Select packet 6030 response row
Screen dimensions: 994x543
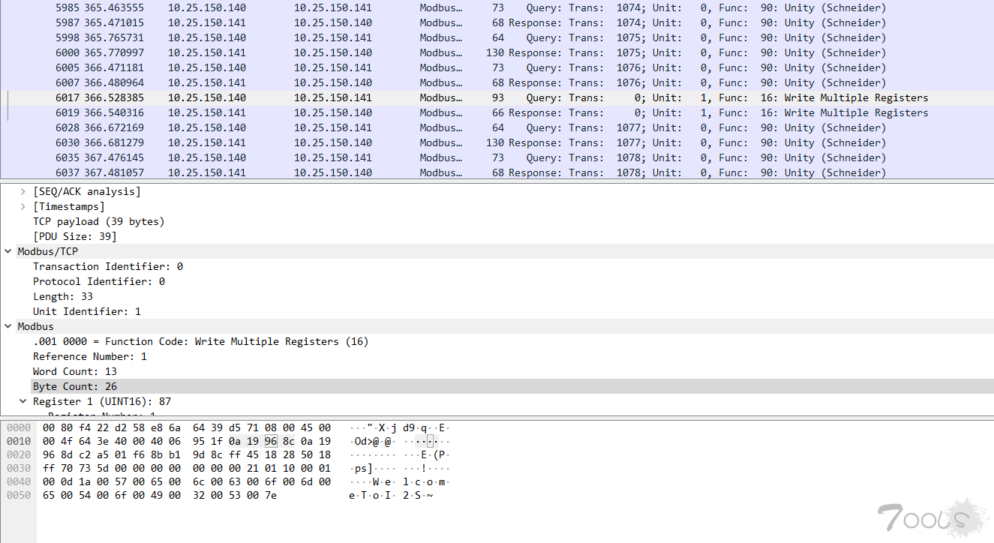(497, 142)
